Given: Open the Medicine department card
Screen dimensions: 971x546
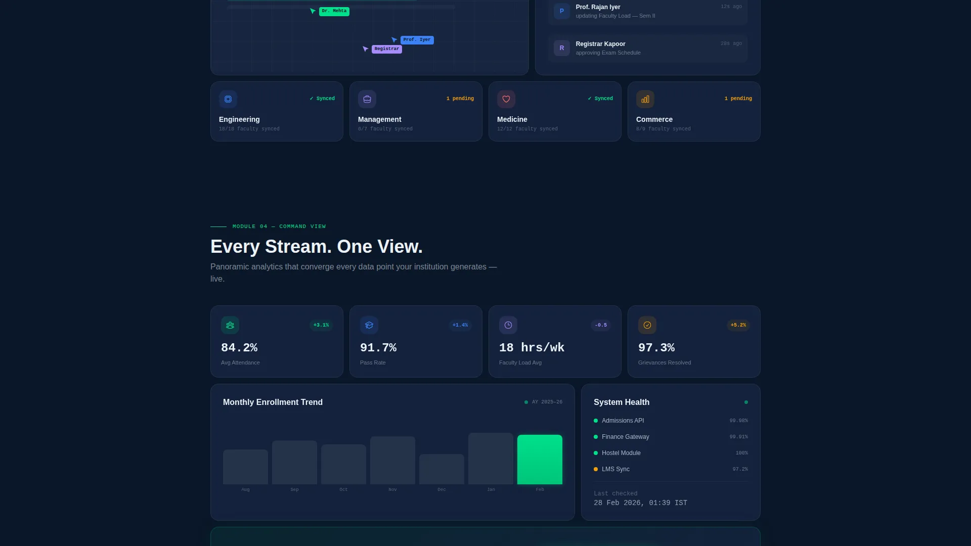Looking at the screenshot, I should click(x=555, y=112).
